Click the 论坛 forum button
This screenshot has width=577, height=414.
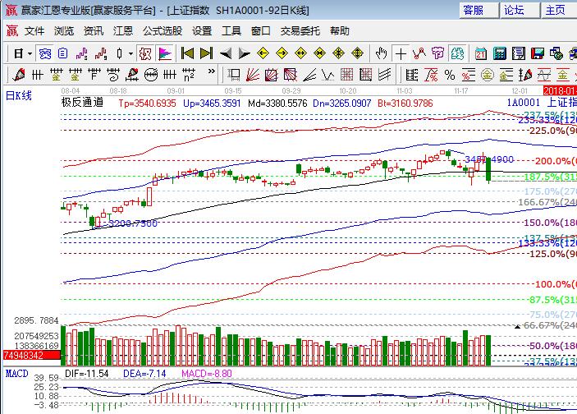pos(514,10)
